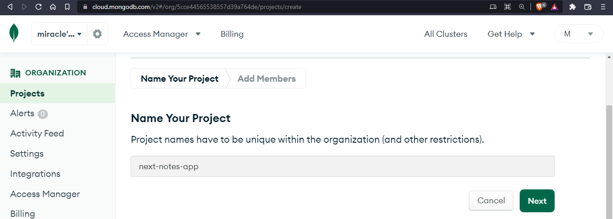Screen dimensions: 613x219
Task: Click the zoom magnifier icon
Action: [x=521, y=7]
